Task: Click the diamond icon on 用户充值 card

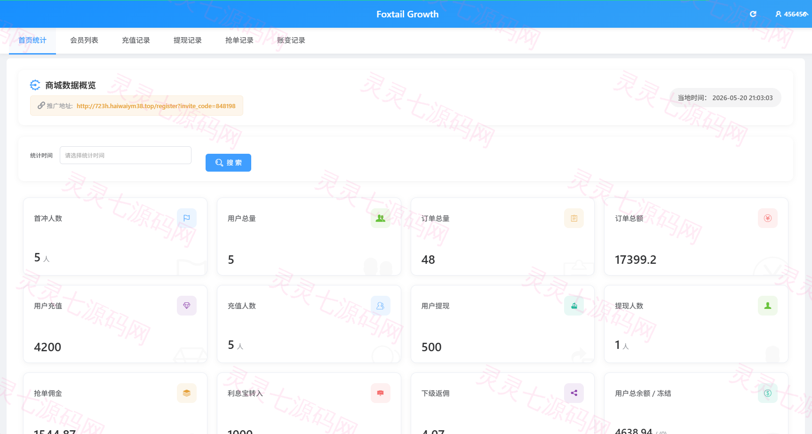Action: [x=187, y=306]
